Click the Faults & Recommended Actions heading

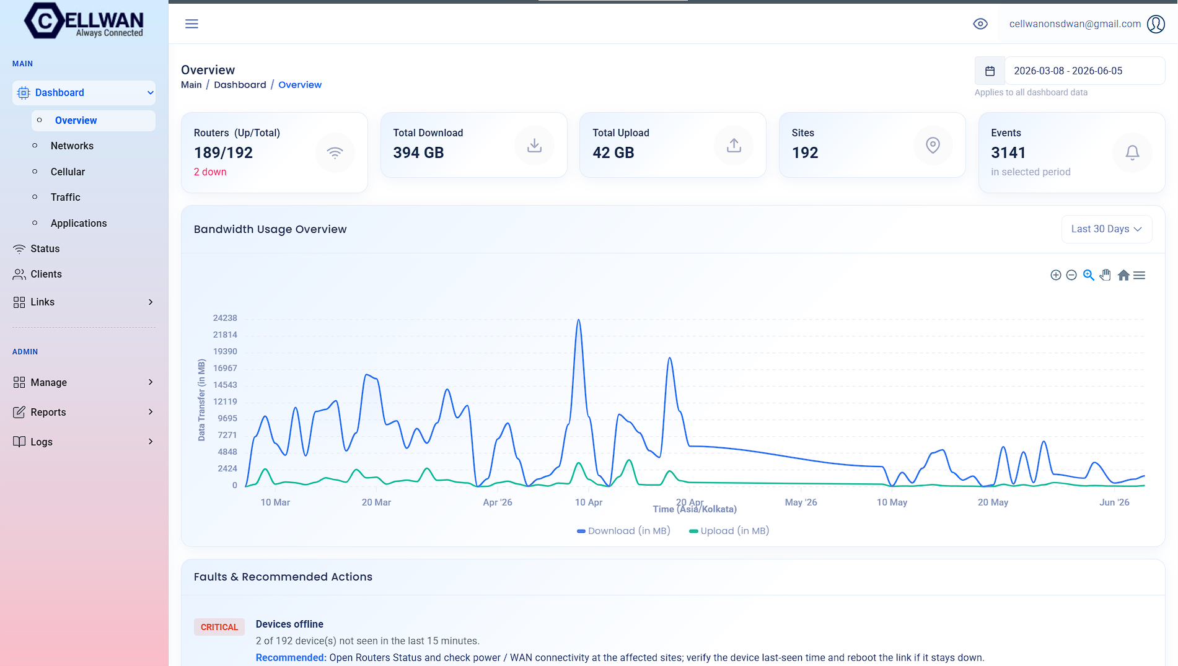283,577
